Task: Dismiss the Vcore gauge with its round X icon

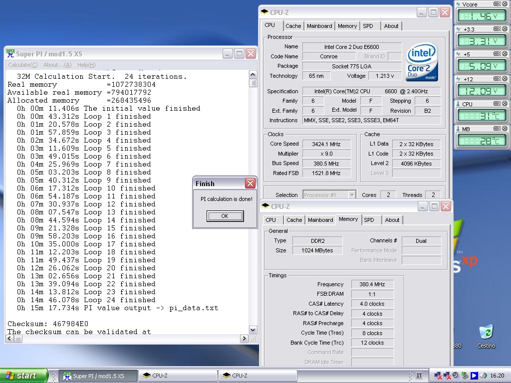Action: pos(505,4)
